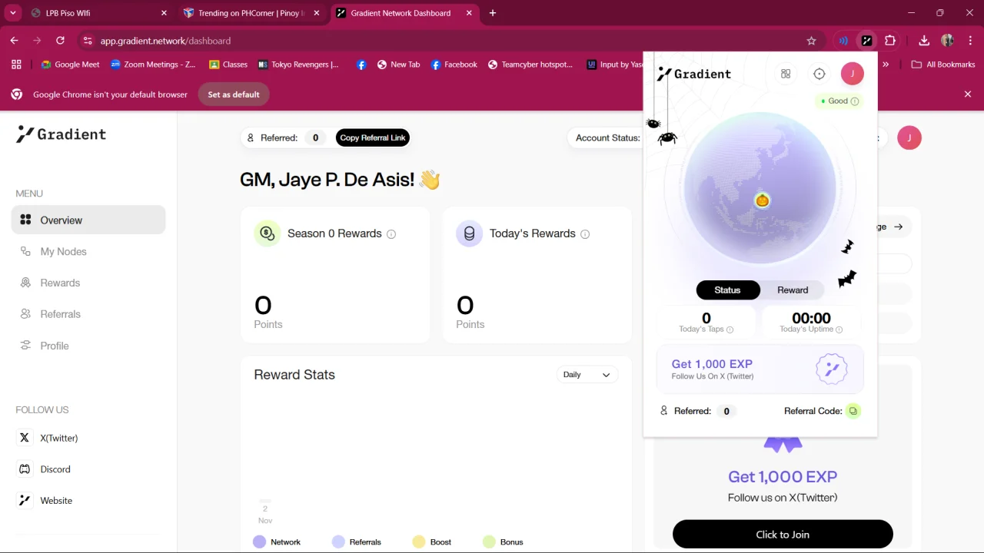Go back to the previous page
The height and width of the screenshot is (553, 984).
coord(15,41)
